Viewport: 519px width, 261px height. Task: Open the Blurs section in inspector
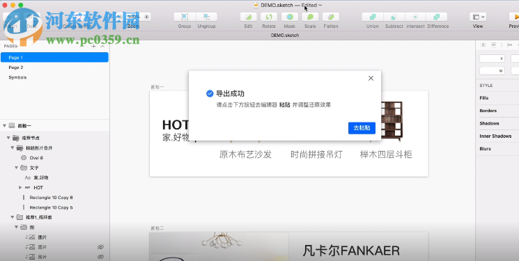[x=485, y=149]
